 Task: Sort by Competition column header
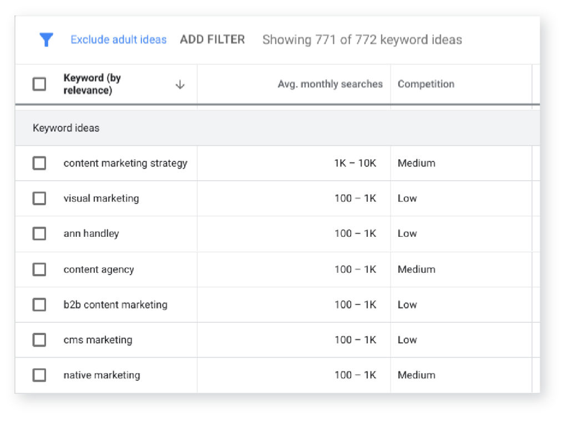pos(425,84)
